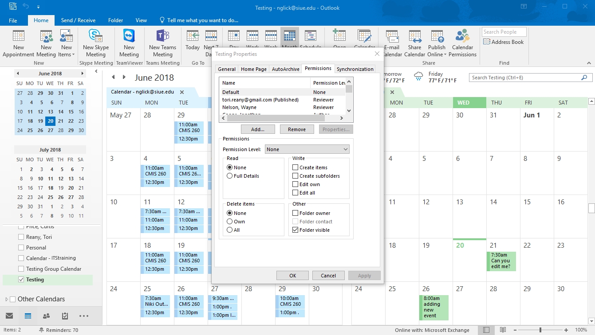Check the Create items checkbox

pyautogui.click(x=295, y=167)
